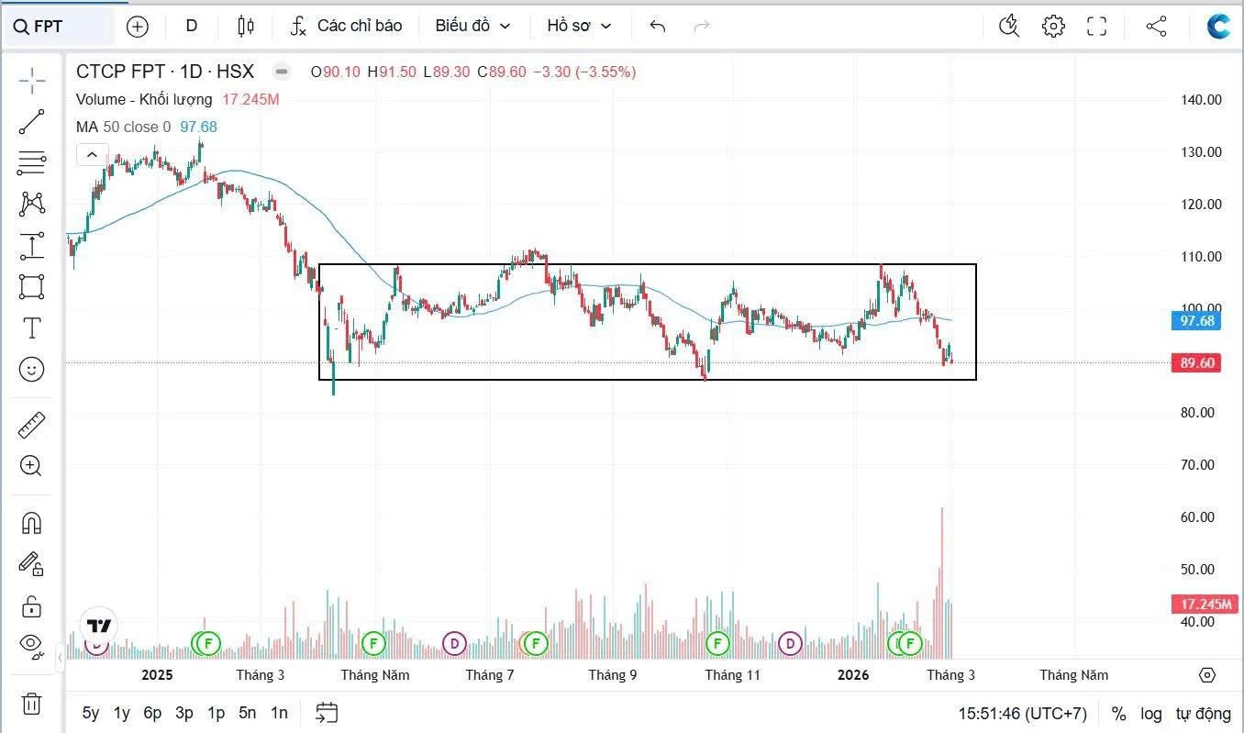Viewport: 1244px width, 733px height.
Task: Pick the ruler measure tool
Action: (31, 425)
